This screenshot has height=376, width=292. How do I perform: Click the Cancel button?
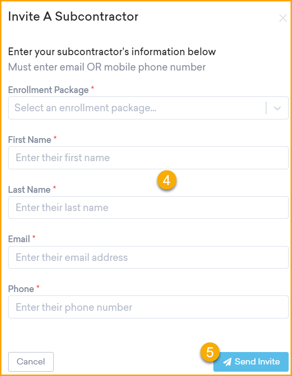click(x=31, y=362)
